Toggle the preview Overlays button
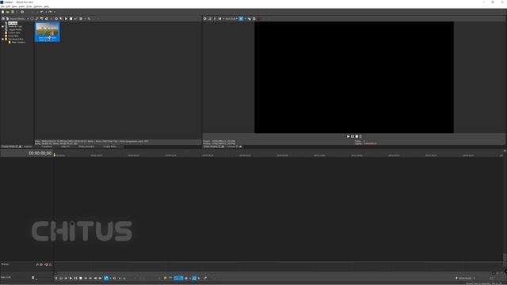This screenshot has height=285, width=507. coord(241,19)
